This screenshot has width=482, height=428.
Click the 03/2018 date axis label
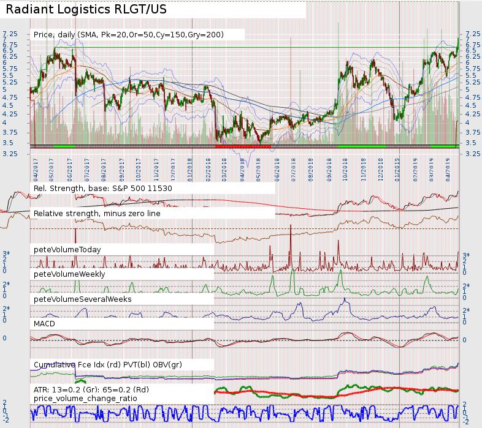pos(224,170)
